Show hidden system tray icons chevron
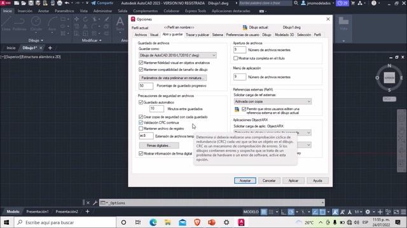 (321, 222)
